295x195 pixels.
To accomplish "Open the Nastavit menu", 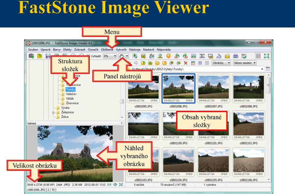I will click(148, 50).
